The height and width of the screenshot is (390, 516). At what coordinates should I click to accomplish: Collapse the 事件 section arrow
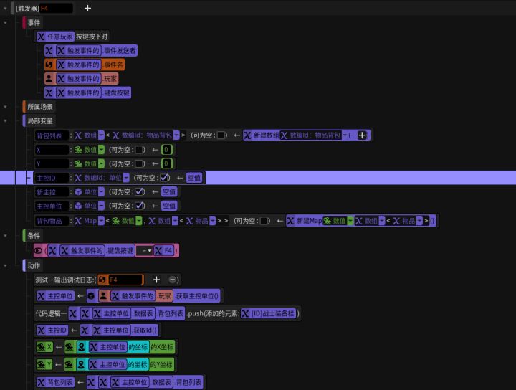[5, 23]
